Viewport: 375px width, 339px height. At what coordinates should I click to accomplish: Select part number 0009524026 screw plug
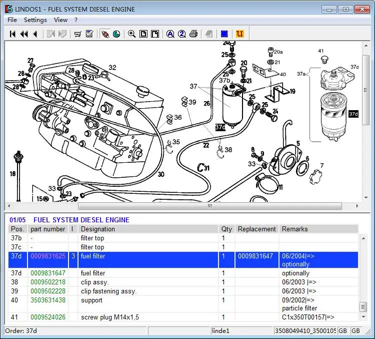tap(48, 317)
